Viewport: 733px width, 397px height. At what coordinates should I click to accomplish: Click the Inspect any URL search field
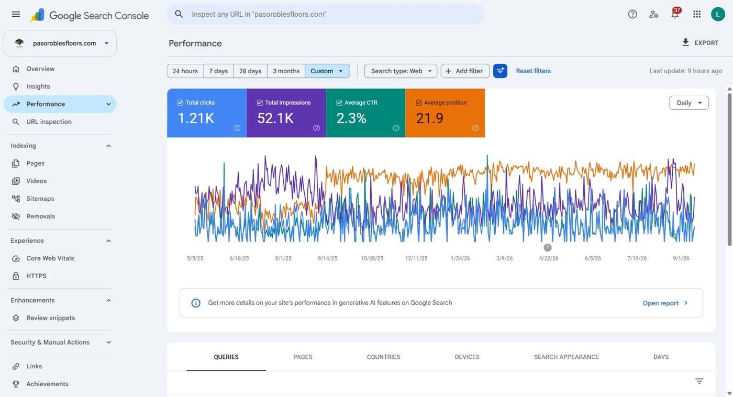click(x=326, y=14)
